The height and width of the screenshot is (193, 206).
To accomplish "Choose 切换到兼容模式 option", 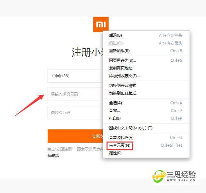I will click(123, 86).
